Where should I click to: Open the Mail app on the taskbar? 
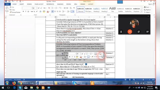pos(26,88)
